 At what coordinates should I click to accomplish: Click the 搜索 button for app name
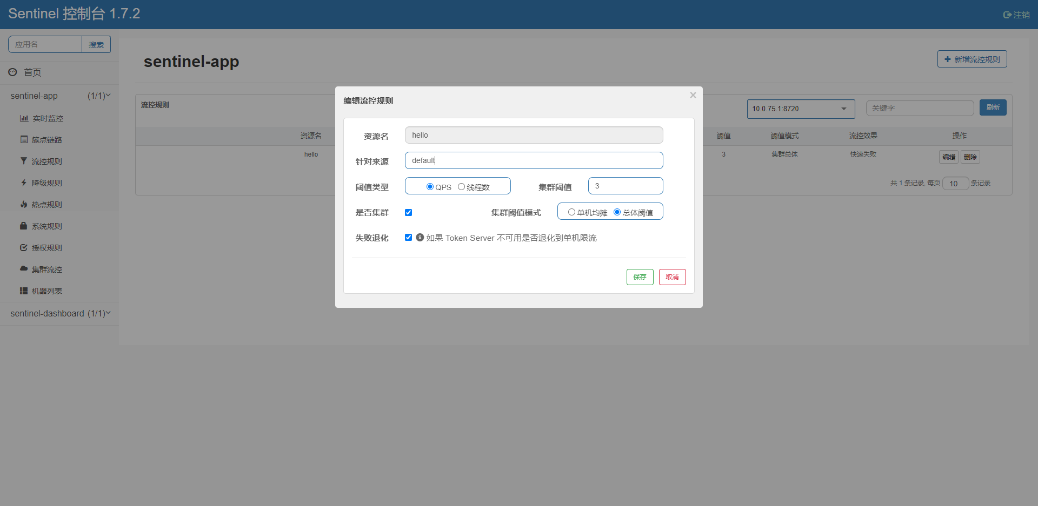click(96, 44)
